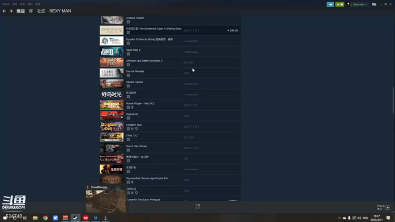The image size is (395, 222).
Task: Open friends and chat plus button
Action: [388, 207]
